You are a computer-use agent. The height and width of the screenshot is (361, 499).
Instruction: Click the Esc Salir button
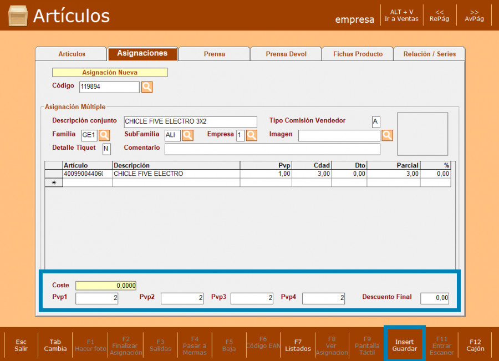tap(21, 345)
